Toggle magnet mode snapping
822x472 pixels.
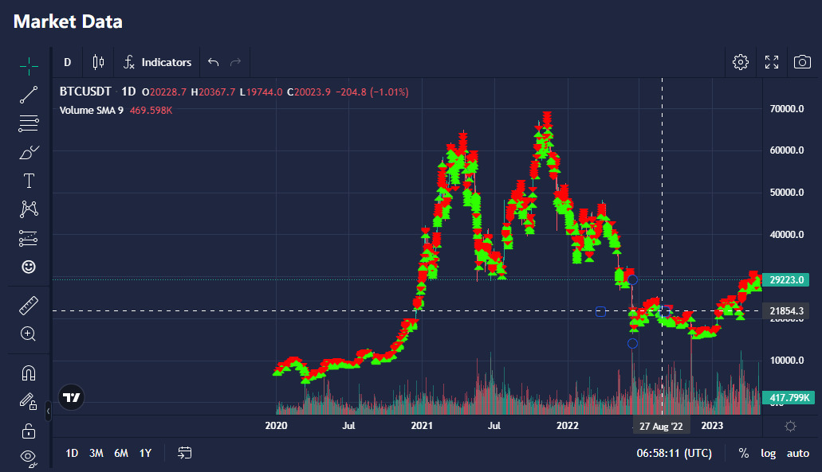pos(29,373)
